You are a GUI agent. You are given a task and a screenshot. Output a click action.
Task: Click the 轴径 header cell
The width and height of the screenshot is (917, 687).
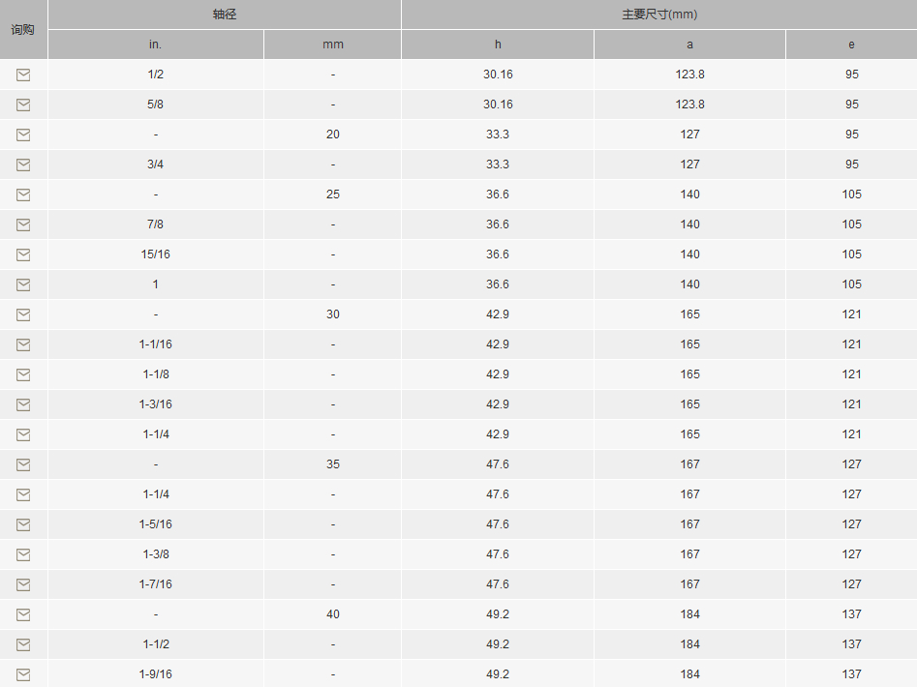pos(225,15)
